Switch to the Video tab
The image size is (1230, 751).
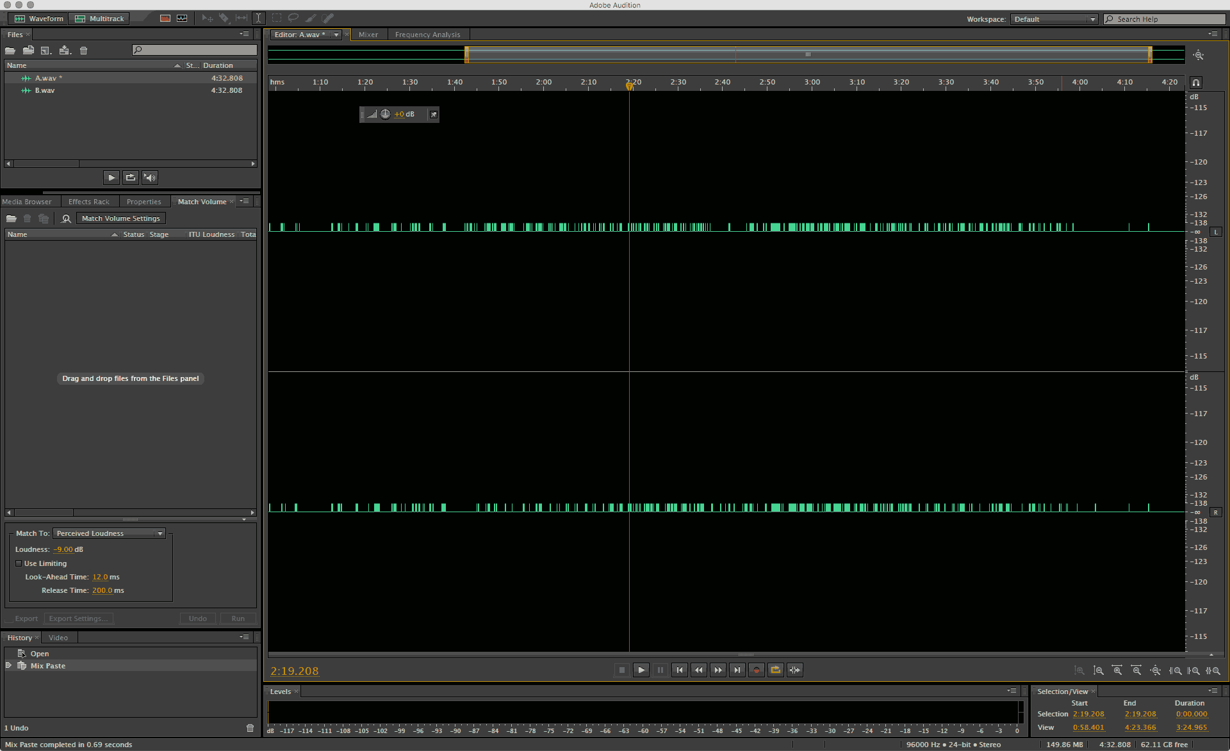(x=58, y=638)
